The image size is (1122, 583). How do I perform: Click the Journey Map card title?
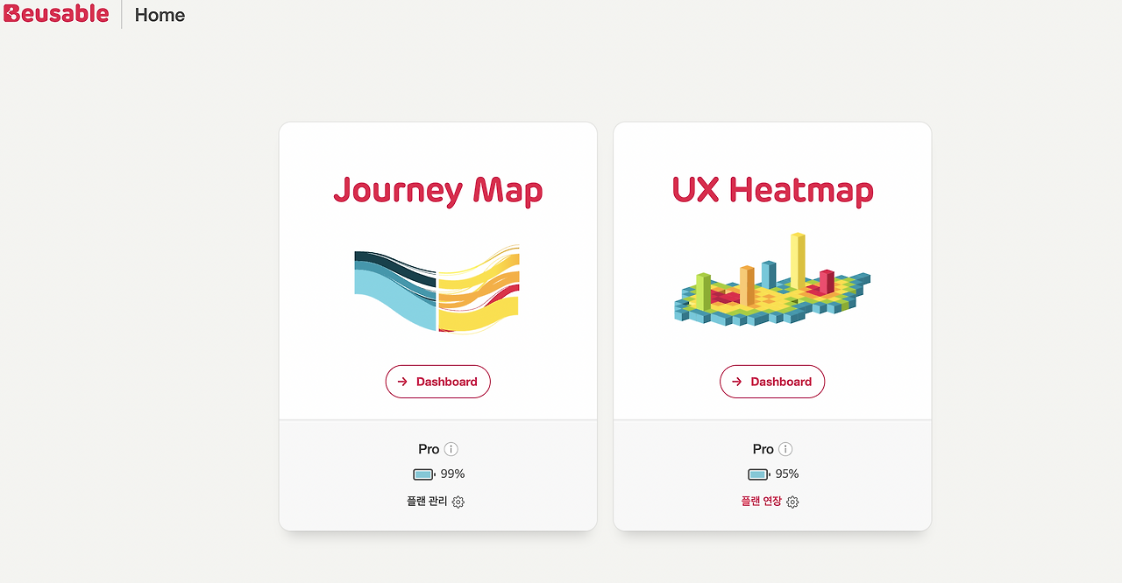pos(437,190)
